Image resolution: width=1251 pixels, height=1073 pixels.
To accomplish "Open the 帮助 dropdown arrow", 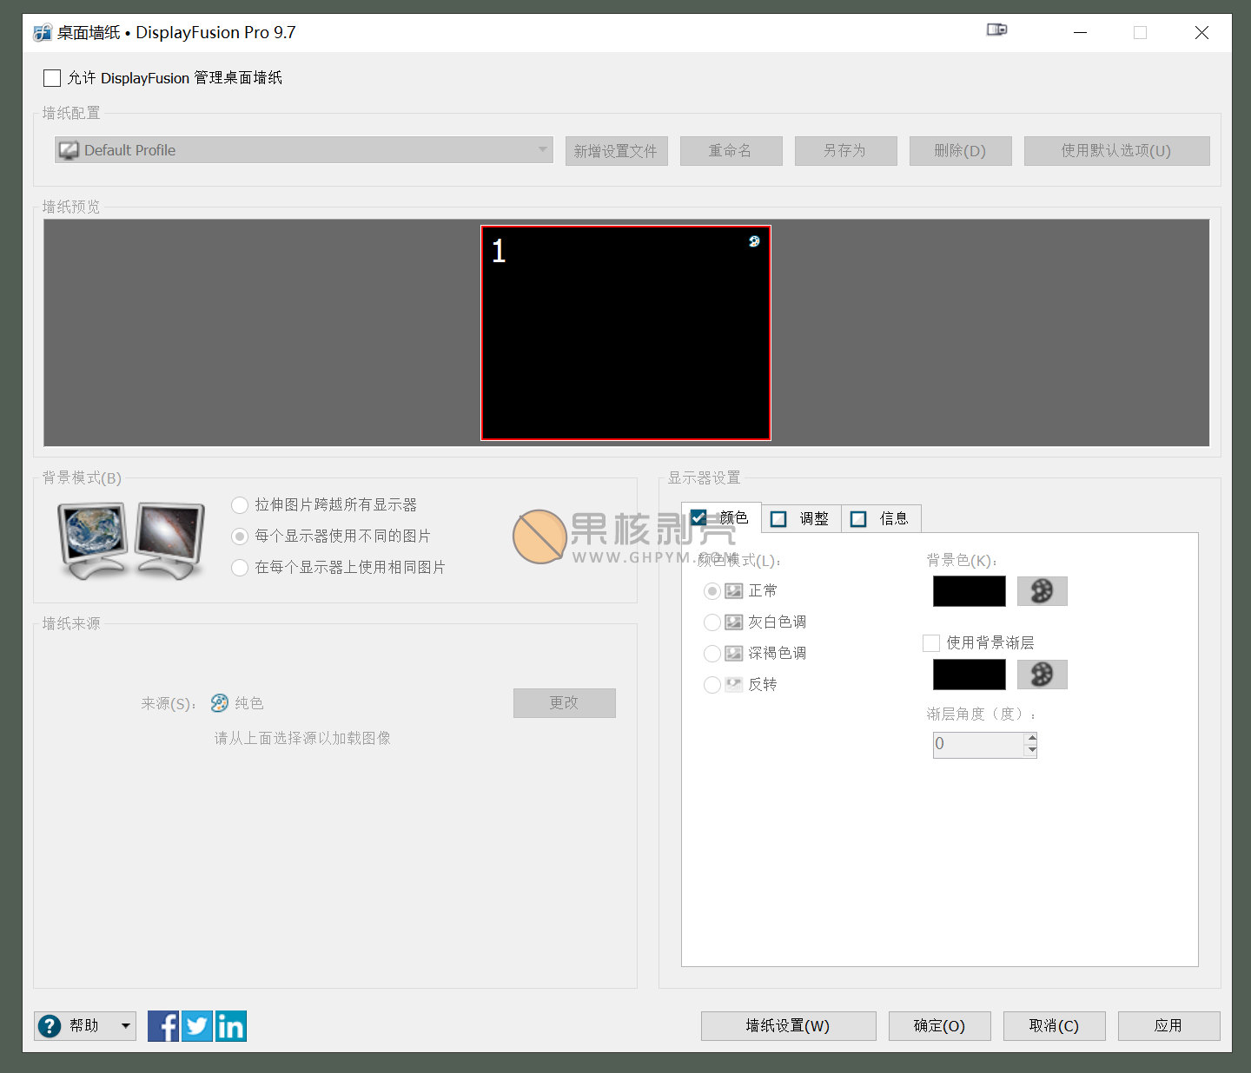I will coord(126,1026).
